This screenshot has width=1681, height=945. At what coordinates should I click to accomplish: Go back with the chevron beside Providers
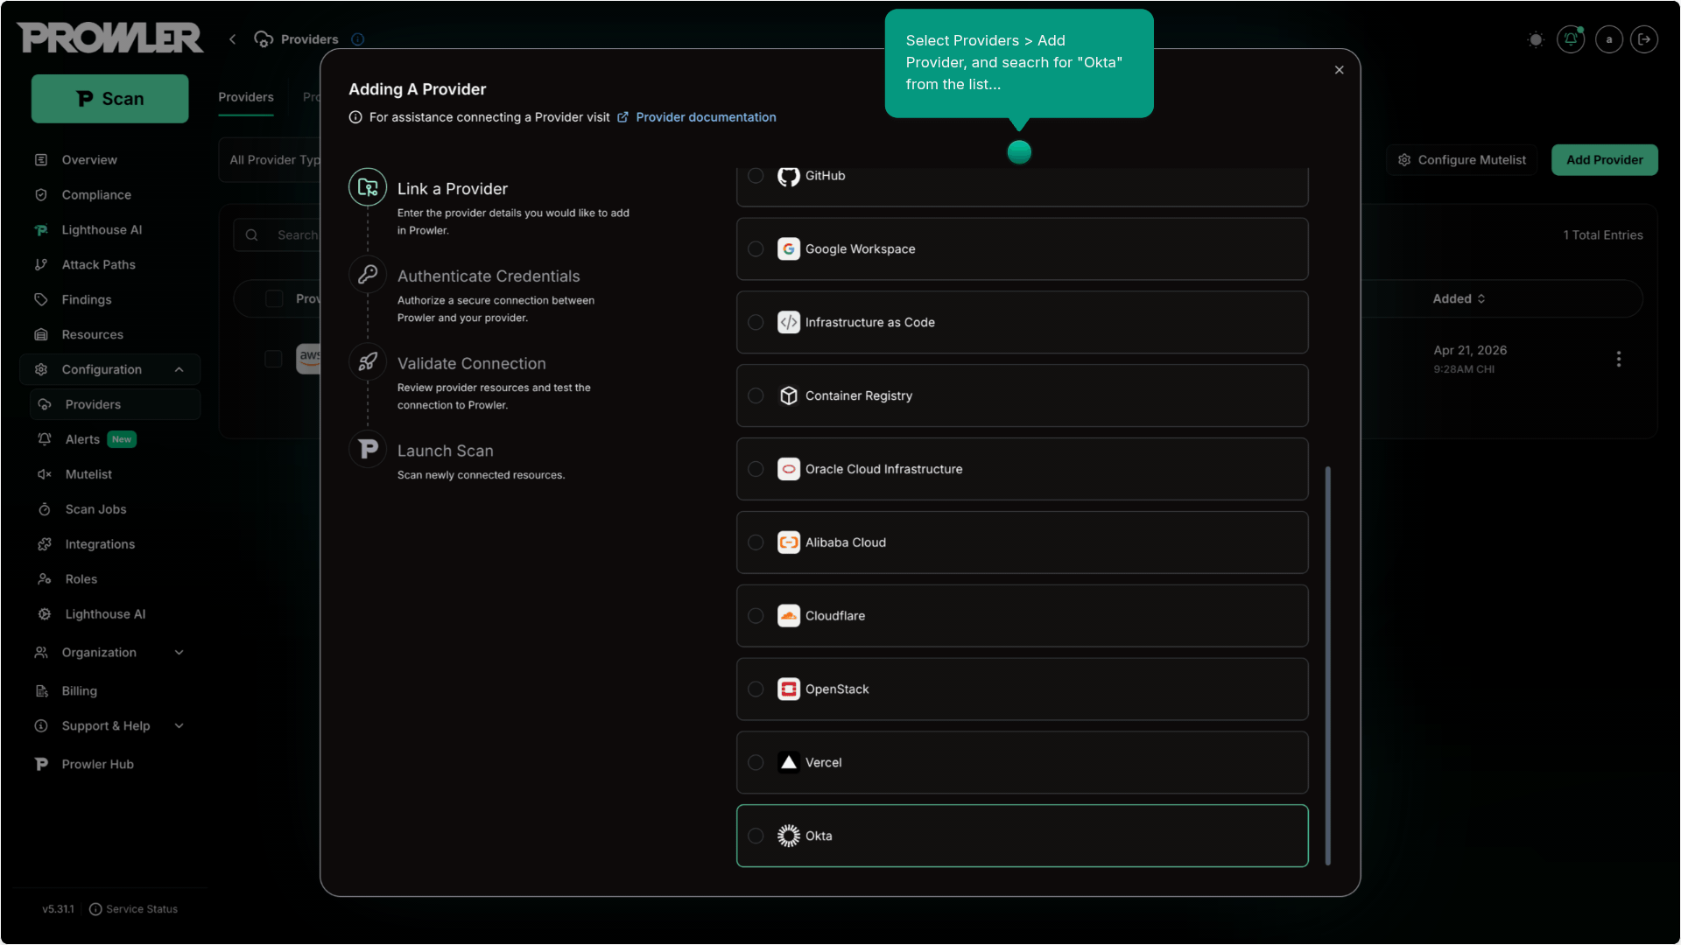233,39
